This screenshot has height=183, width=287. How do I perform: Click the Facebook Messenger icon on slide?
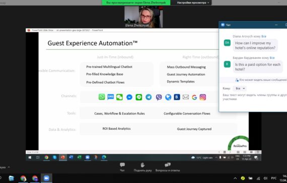click(129, 97)
